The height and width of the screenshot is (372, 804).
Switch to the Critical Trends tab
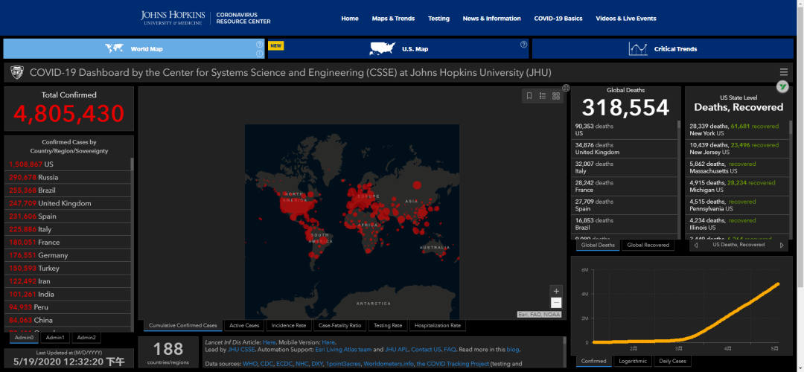[x=663, y=48]
